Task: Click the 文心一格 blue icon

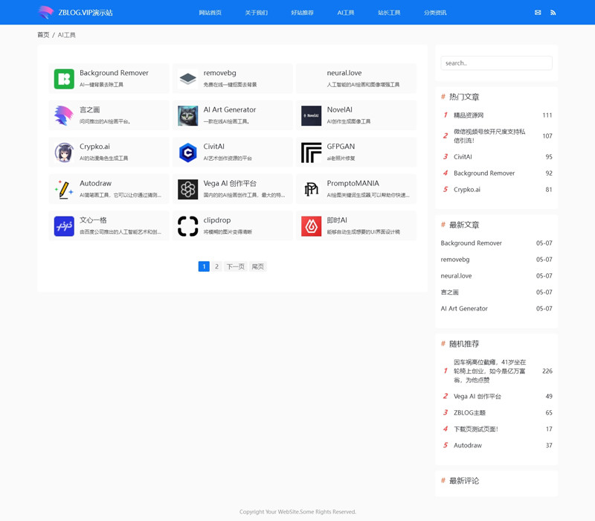Action: pos(64,226)
